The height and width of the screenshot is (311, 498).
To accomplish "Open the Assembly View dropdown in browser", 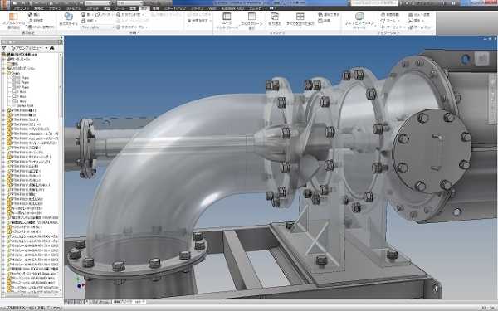I will pyautogui.click(x=29, y=48).
